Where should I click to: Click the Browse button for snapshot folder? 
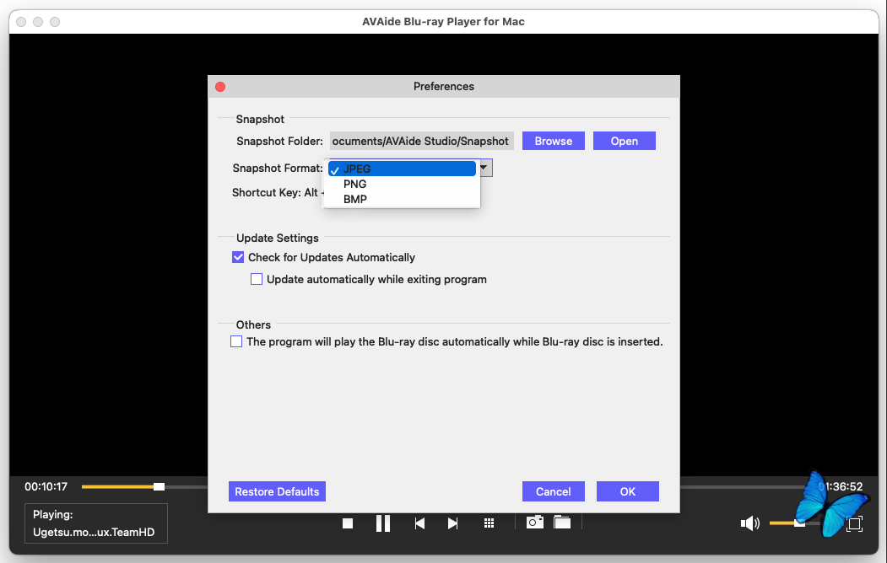click(553, 141)
